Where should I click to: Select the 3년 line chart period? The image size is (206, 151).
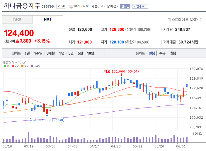(71, 53)
